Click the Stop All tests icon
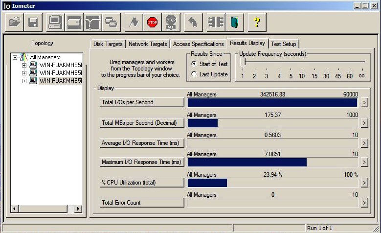This screenshot has width=381, height=233. pos(170,23)
